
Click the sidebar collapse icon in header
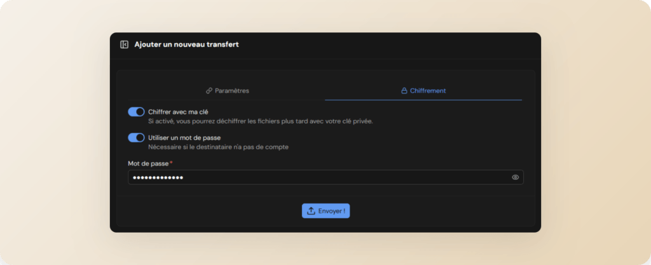coord(124,44)
